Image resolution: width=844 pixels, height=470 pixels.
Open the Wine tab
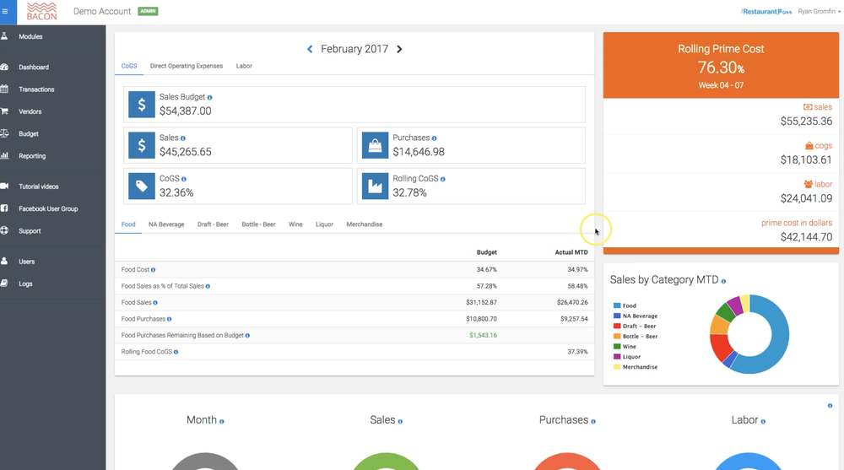tap(295, 224)
